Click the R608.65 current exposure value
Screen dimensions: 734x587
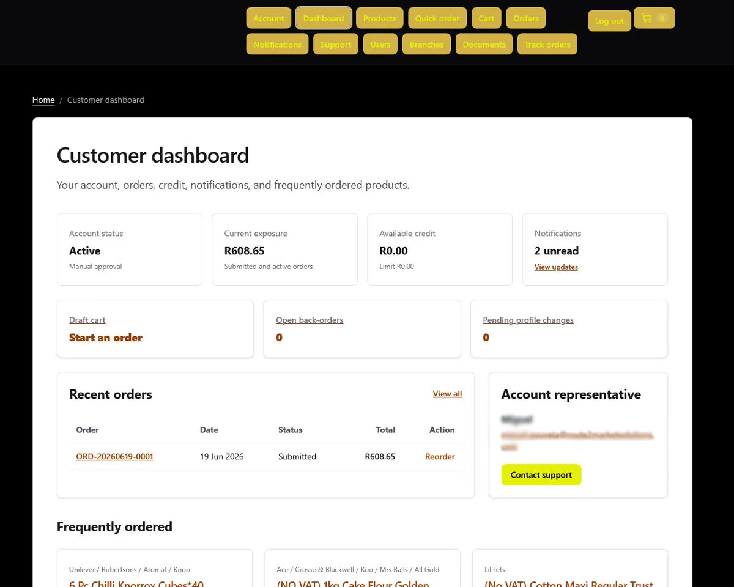pyautogui.click(x=244, y=251)
